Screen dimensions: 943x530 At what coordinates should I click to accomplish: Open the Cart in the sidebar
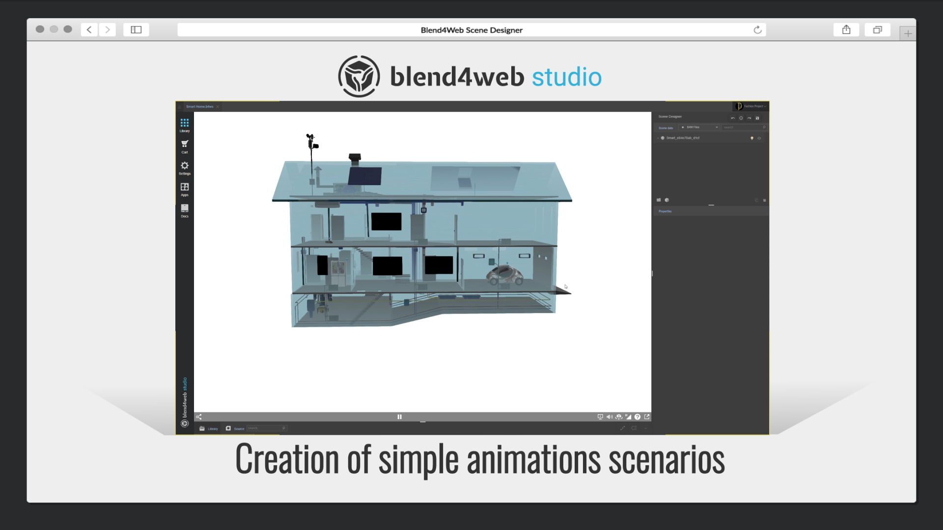pos(185,146)
